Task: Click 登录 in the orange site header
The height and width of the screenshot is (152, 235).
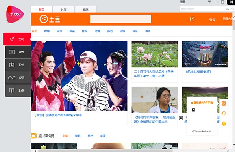Action: pyautogui.click(x=212, y=20)
